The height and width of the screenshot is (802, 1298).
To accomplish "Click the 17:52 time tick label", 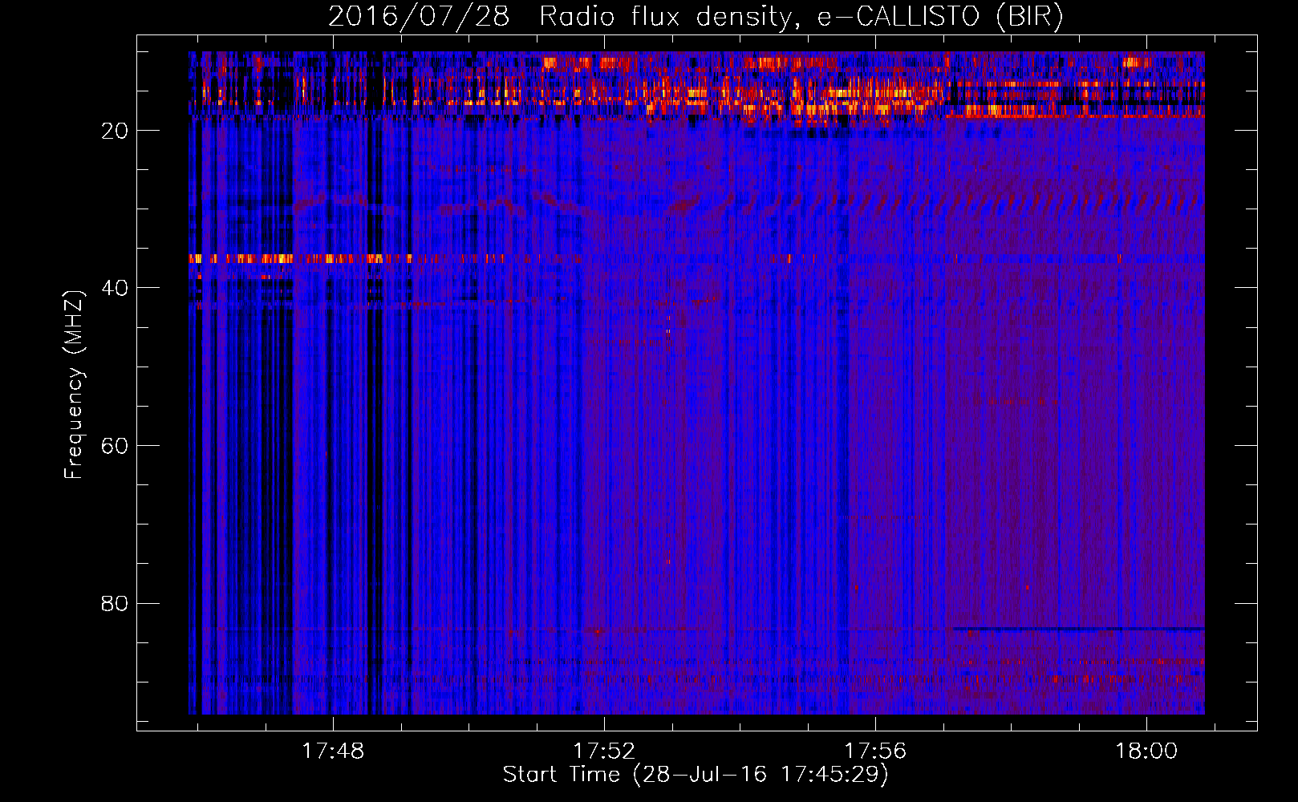I will point(604,751).
